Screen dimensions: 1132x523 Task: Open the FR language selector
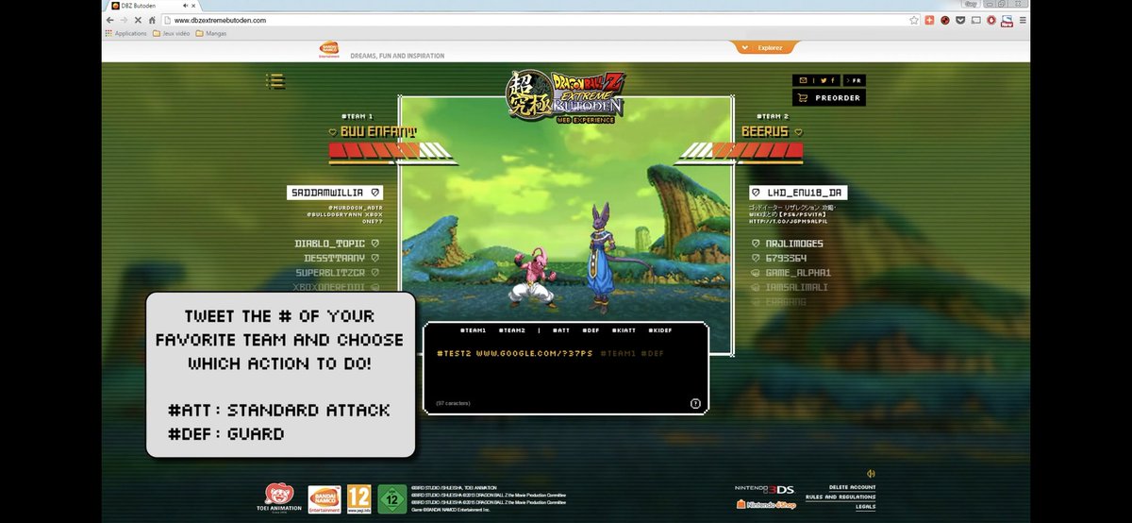click(856, 80)
